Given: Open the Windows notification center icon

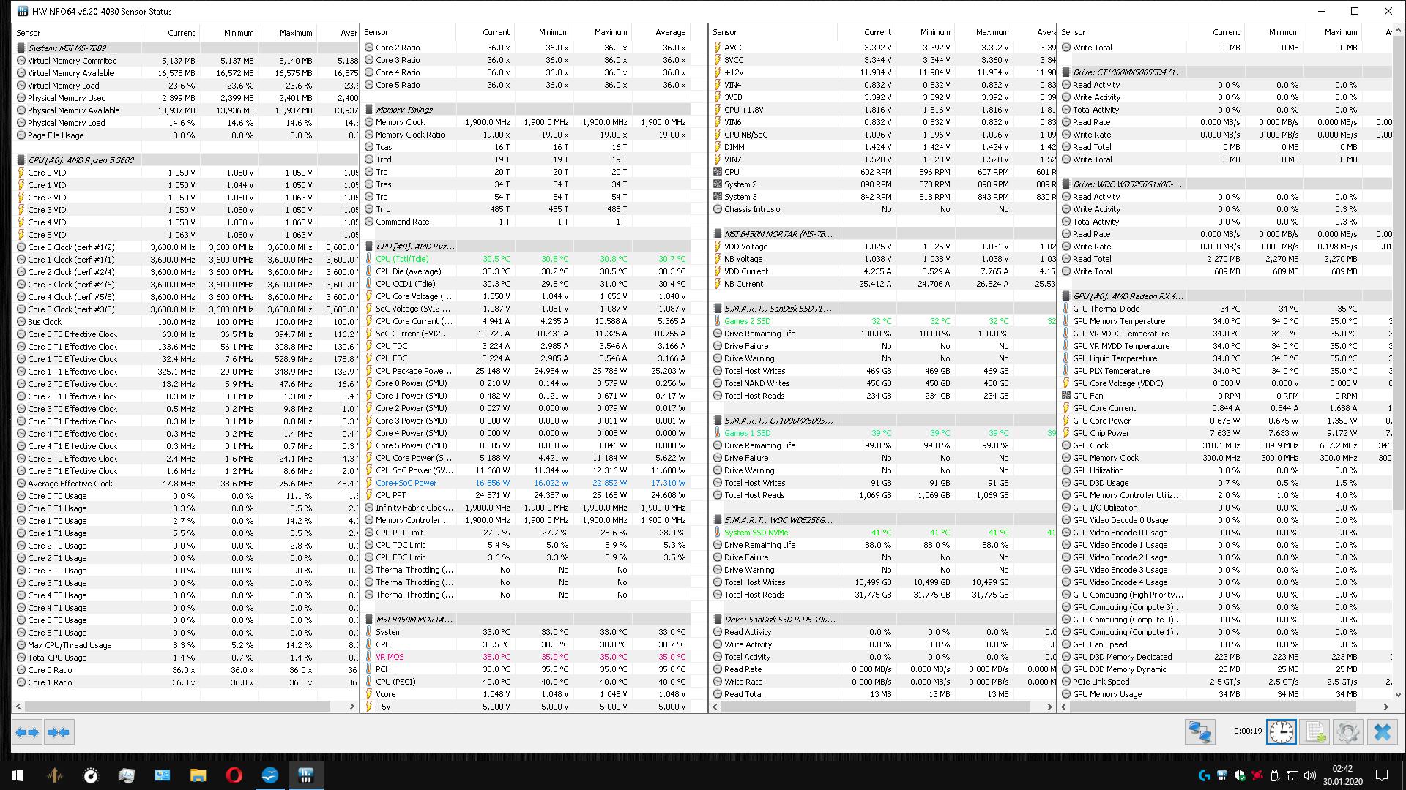Looking at the screenshot, I should pos(1382,775).
